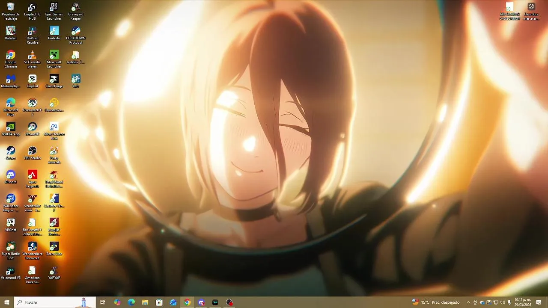The width and height of the screenshot is (548, 308).
Task: Select the Papelera de reciclaje desktop icon
Action: click(11, 12)
